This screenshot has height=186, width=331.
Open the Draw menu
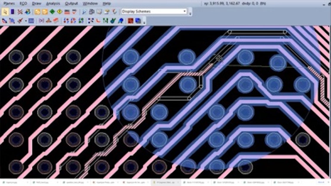click(36, 4)
